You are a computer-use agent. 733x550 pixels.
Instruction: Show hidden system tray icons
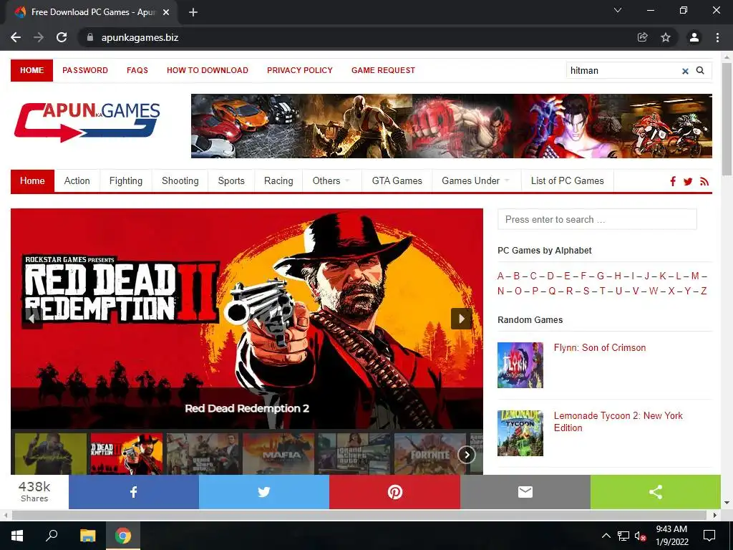tap(606, 536)
